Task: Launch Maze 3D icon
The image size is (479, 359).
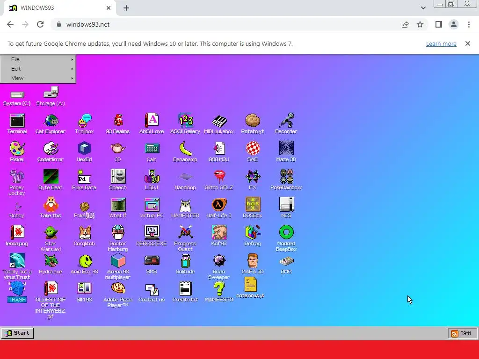Action: pos(286,152)
